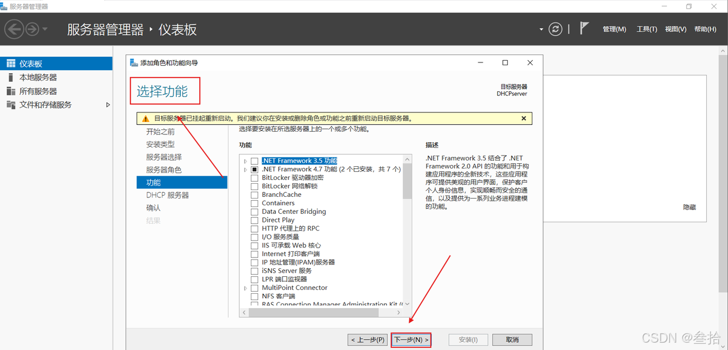
Task: Go to the DHCP 服务器 wizard step
Action: coord(167,195)
